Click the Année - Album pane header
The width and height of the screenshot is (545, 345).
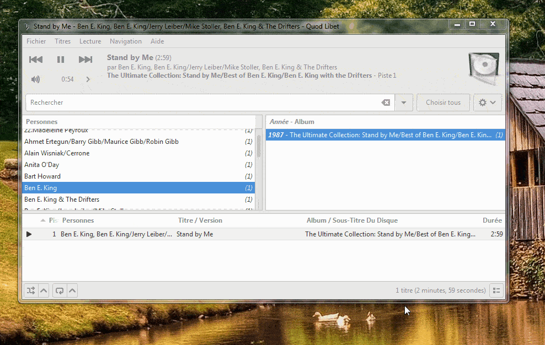385,122
